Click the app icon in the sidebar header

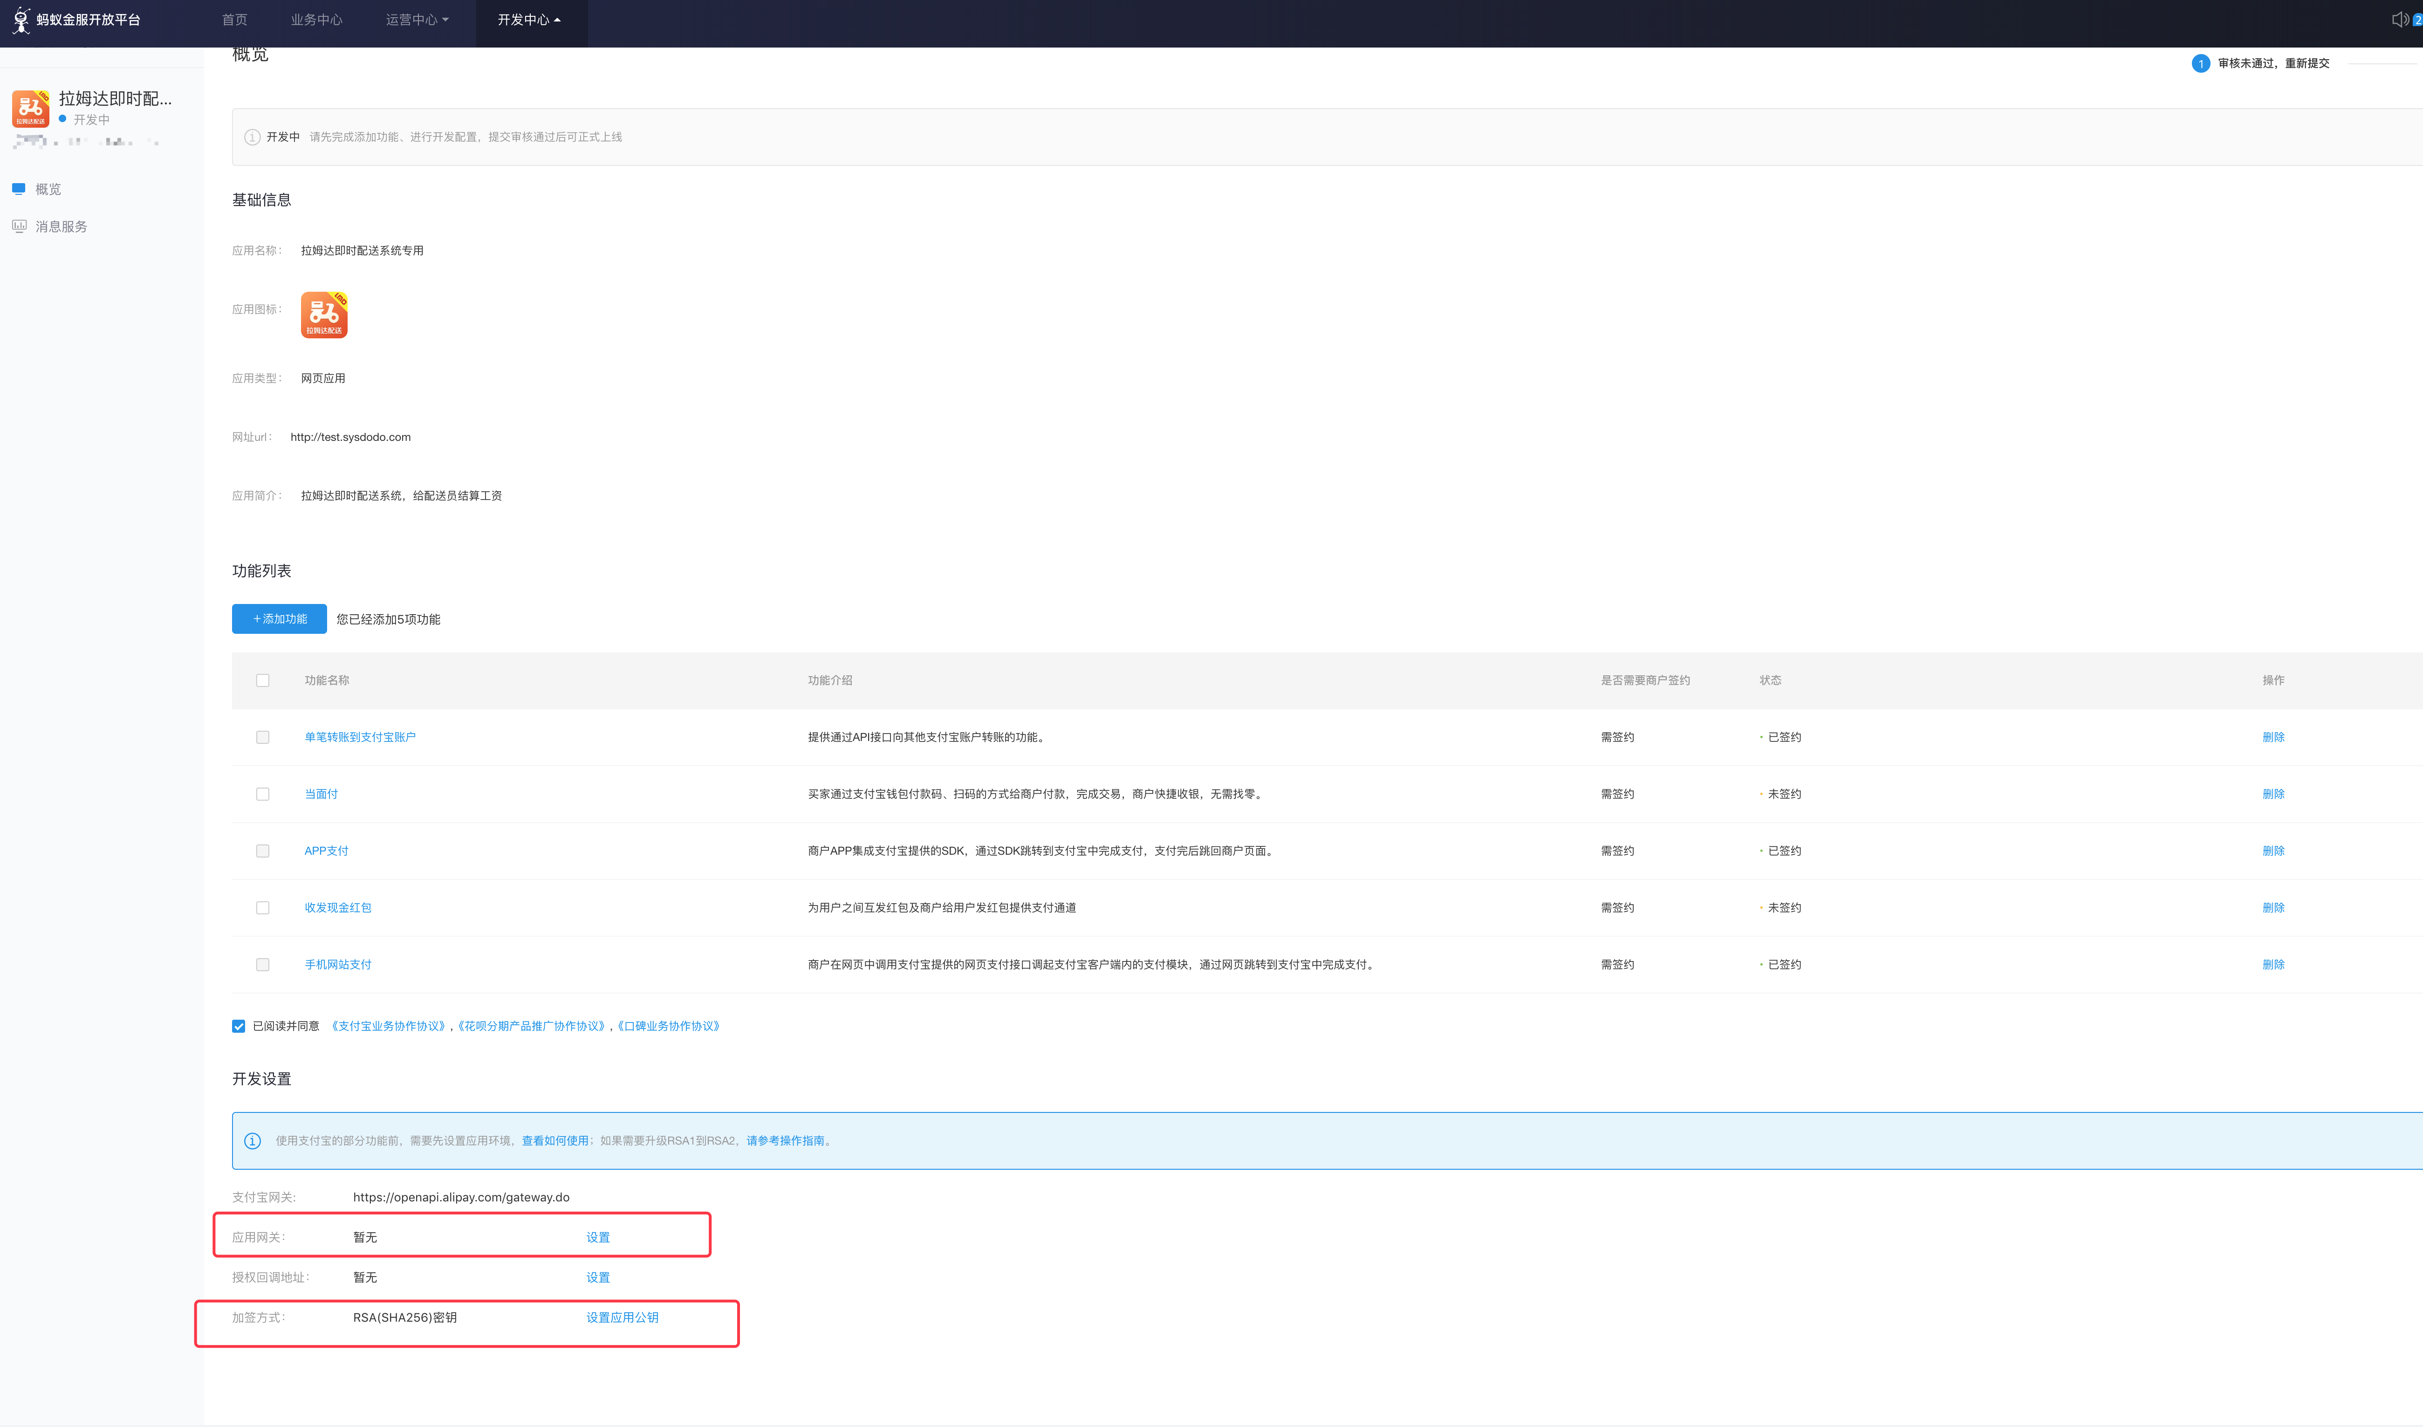[x=31, y=109]
